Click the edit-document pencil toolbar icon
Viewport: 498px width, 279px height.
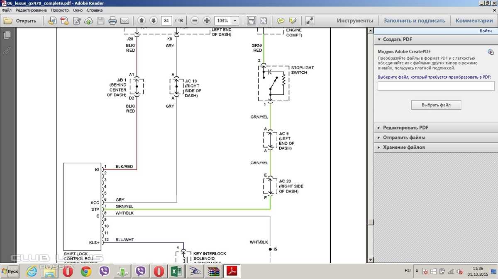click(76, 20)
